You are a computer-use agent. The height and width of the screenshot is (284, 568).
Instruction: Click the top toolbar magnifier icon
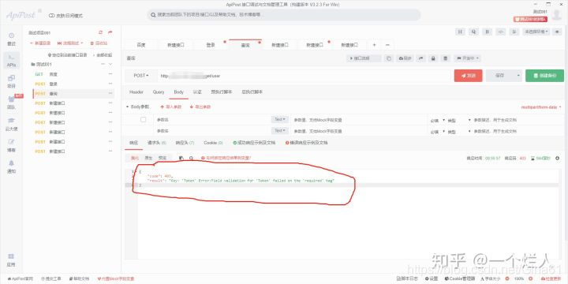click(473, 32)
